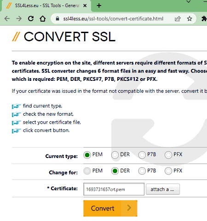Click the 'attach a ...' button
Screen dimensions: 207x221
pyautogui.click(x=163, y=189)
